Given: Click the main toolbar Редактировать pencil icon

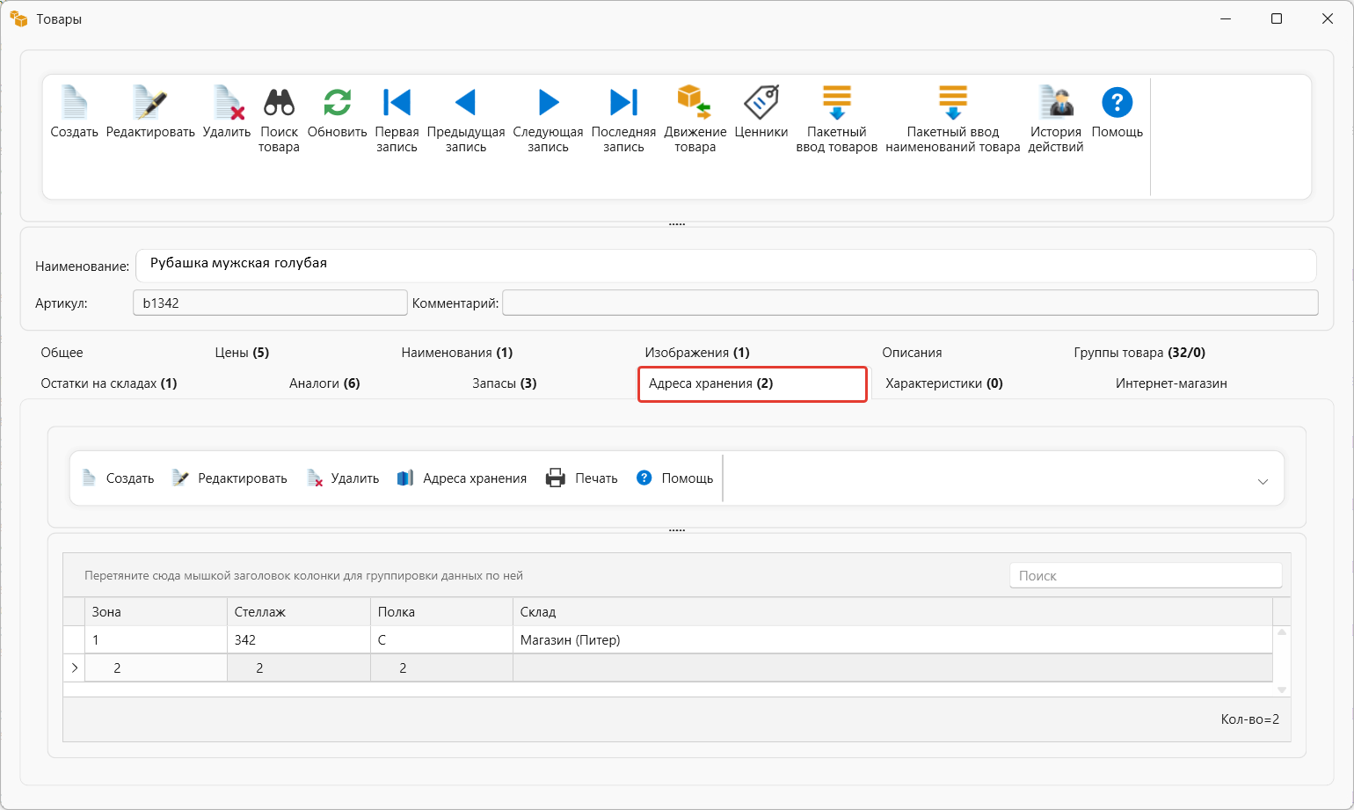Looking at the screenshot, I should [x=150, y=103].
